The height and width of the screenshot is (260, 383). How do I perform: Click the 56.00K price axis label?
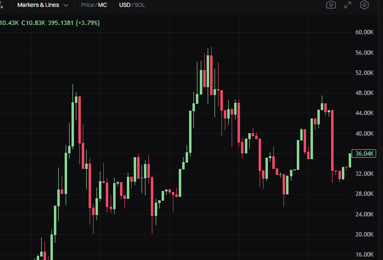[364, 53]
